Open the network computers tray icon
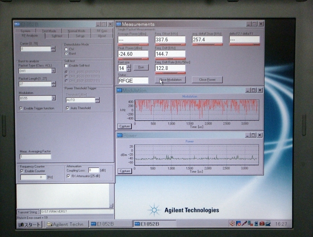The image size is (313, 237). click(250, 223)
